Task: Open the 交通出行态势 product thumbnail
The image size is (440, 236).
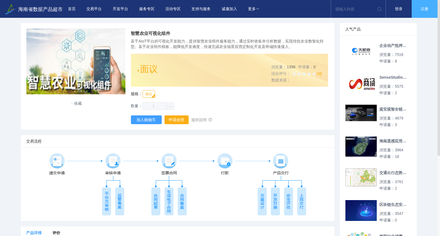Action: (x=361, y=177)
